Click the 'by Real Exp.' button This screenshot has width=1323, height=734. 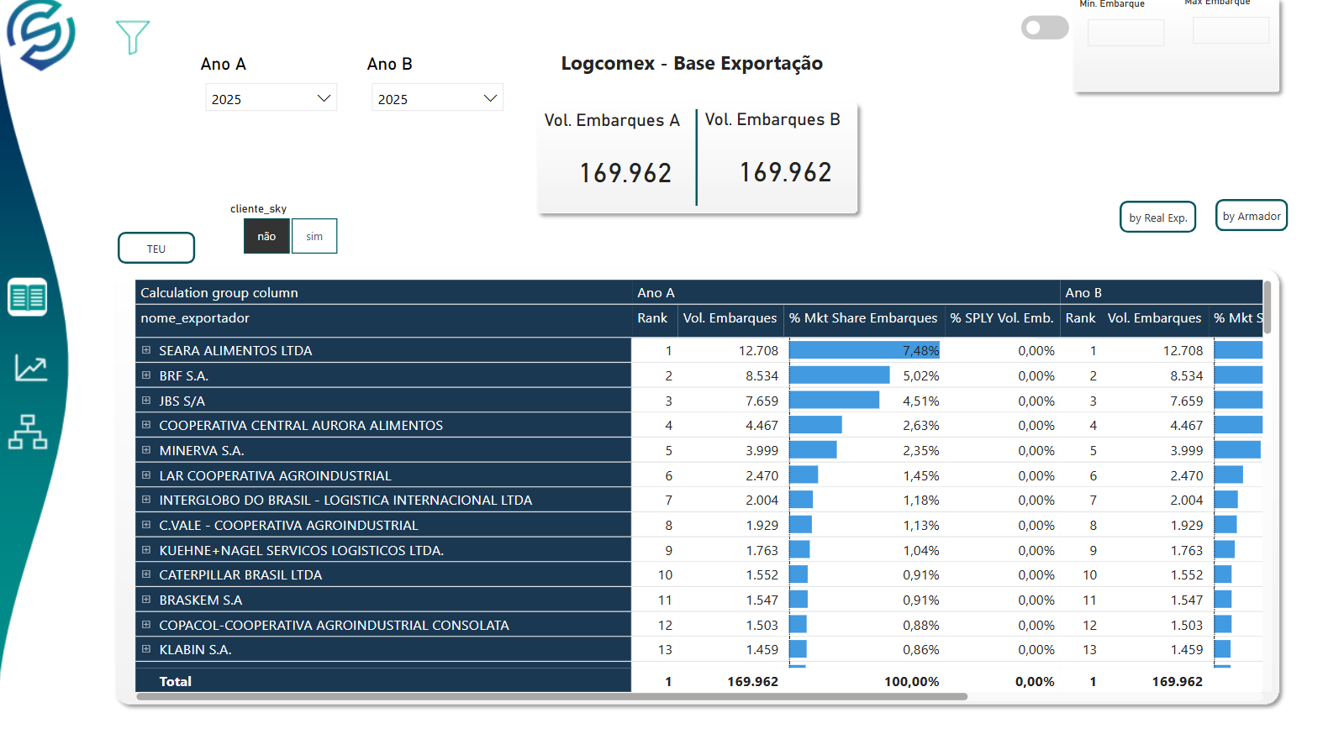(1157, 218)
